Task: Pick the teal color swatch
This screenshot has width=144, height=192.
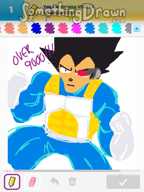Action: click(103, 28)
